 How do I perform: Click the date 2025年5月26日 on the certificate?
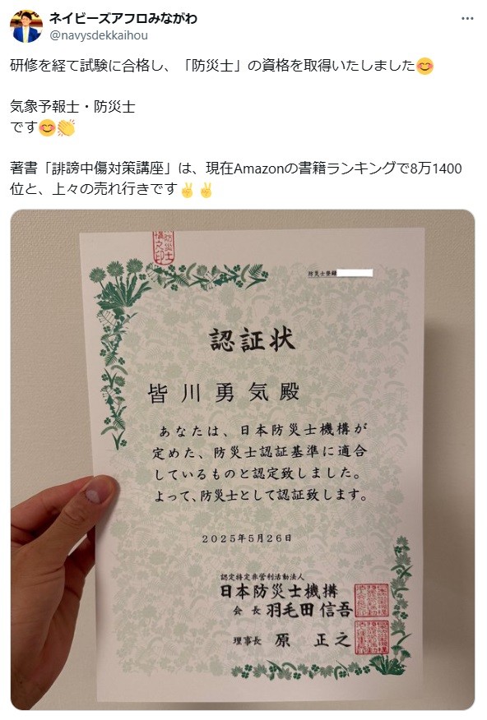[246, 538]
